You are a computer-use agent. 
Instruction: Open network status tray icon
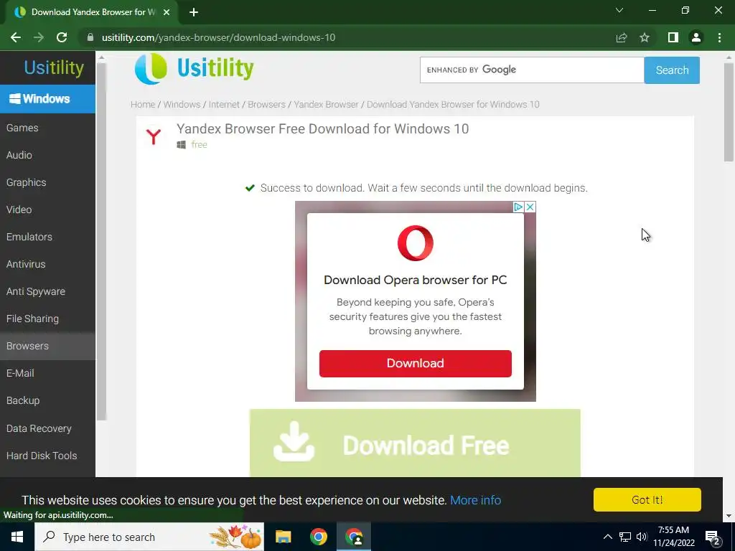pyautogui.click(x=625, y=537)
